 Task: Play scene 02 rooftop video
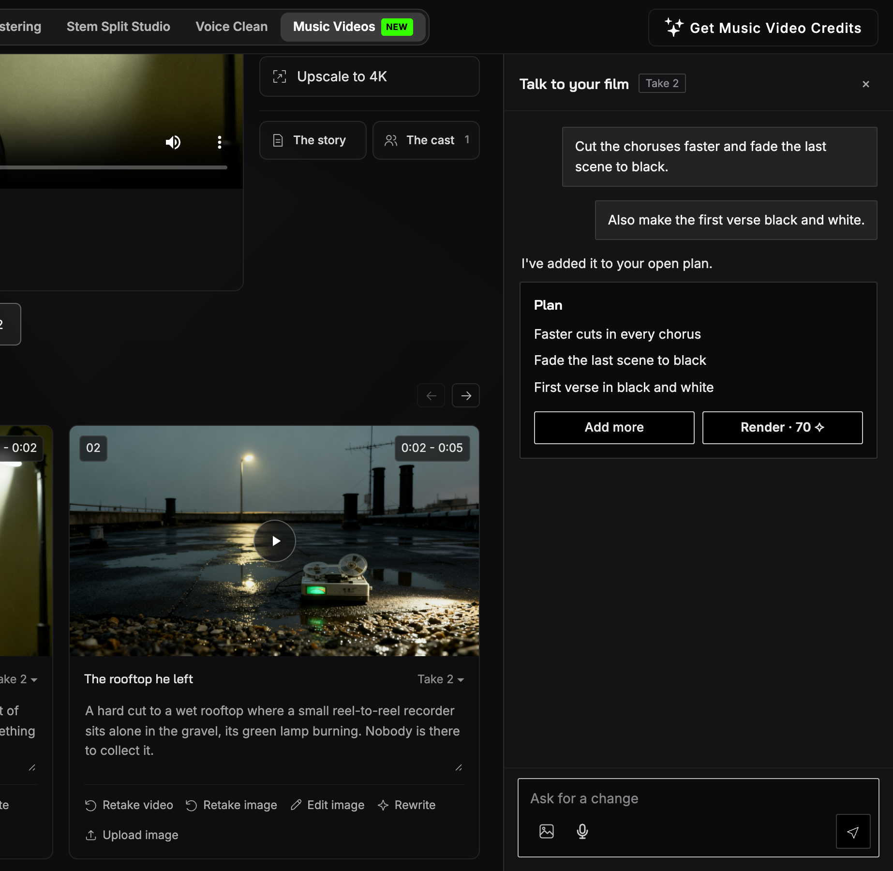275,541
